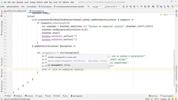Open the Event Log

(x=153, y=96)
